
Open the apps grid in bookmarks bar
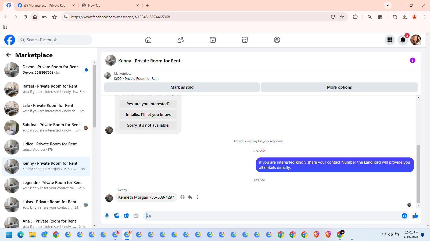click(5, 27)
